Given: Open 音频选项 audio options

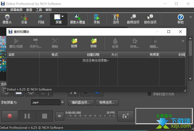Looking at the screenshot, I should 133,19.
